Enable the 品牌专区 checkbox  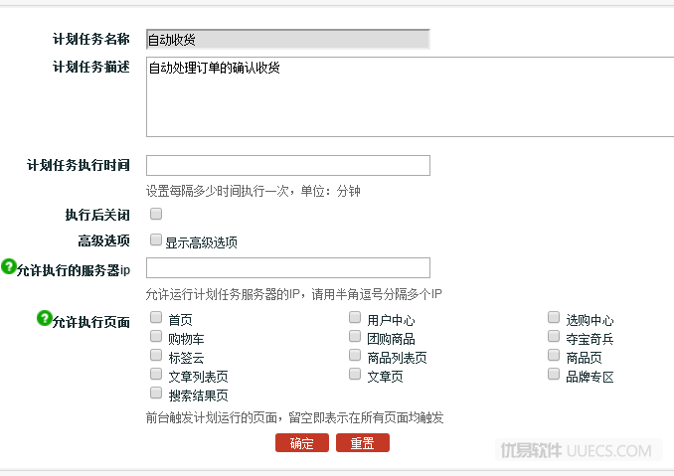click(x=554, y=374)
